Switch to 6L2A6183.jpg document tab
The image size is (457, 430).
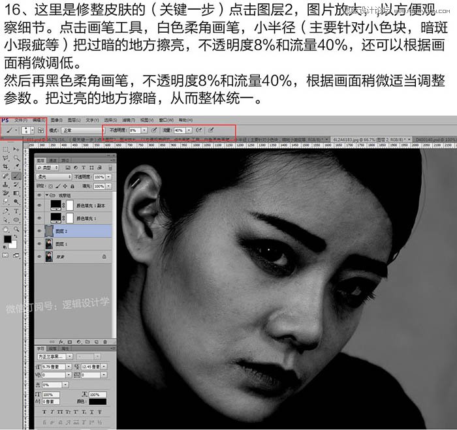pyautogui.click(x=370, y=140)
